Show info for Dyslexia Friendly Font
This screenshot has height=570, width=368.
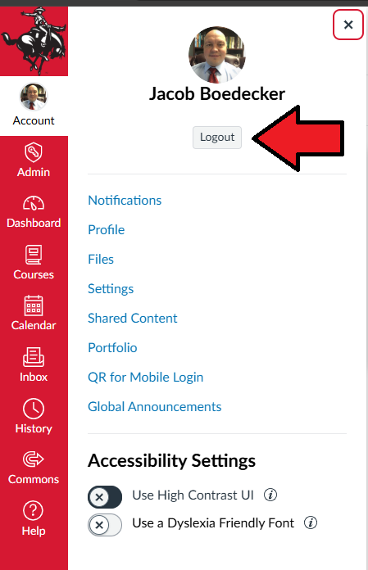click(311, 522)
